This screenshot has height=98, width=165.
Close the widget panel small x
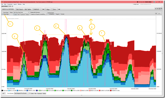[x=162, y=6]
